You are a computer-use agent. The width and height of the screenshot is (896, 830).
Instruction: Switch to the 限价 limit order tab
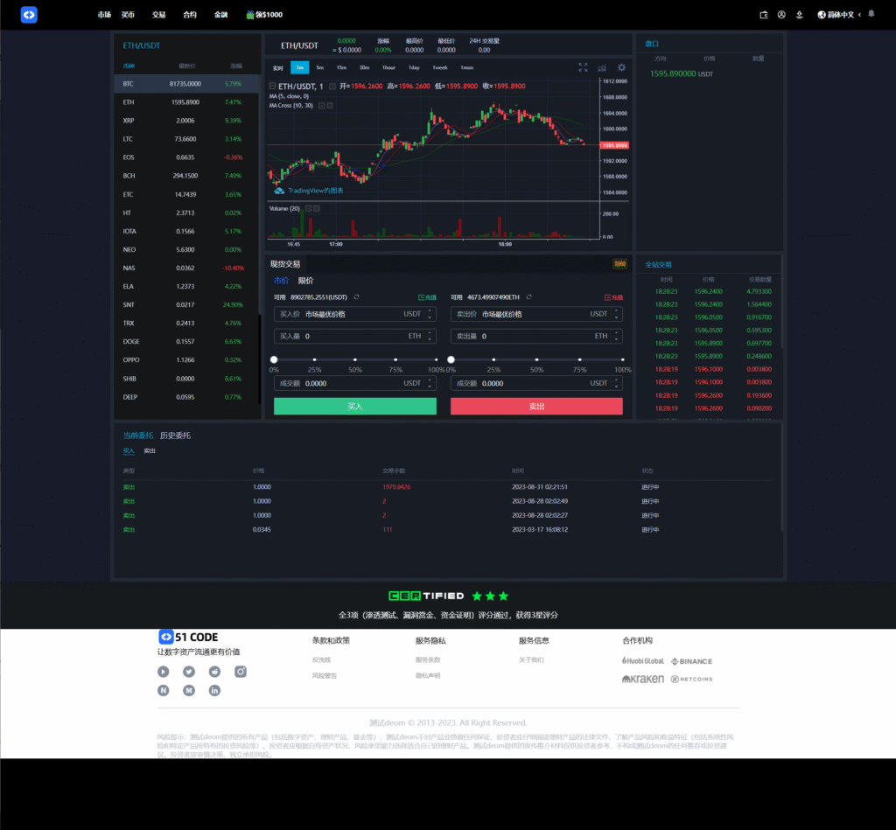coord(305,281)
